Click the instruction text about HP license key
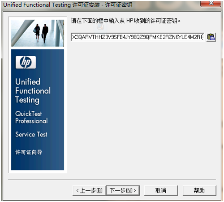 (125, 21)
